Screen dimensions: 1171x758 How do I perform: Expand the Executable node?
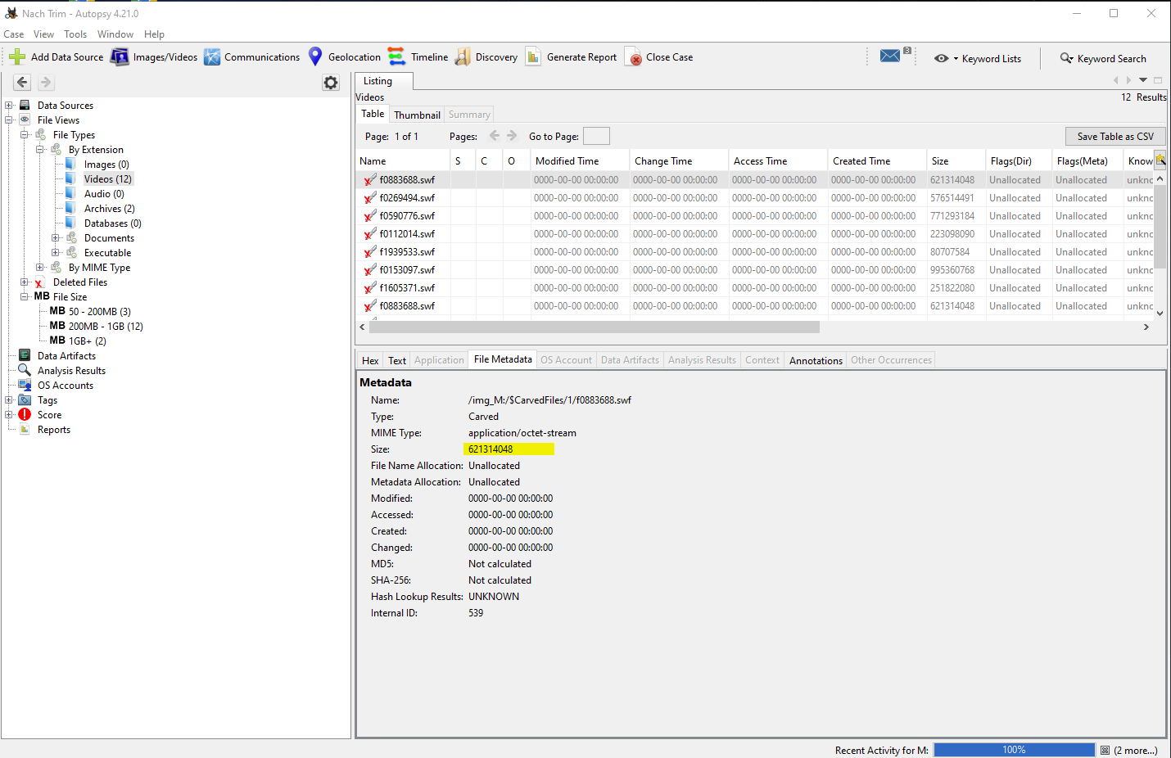click(56, 252)
